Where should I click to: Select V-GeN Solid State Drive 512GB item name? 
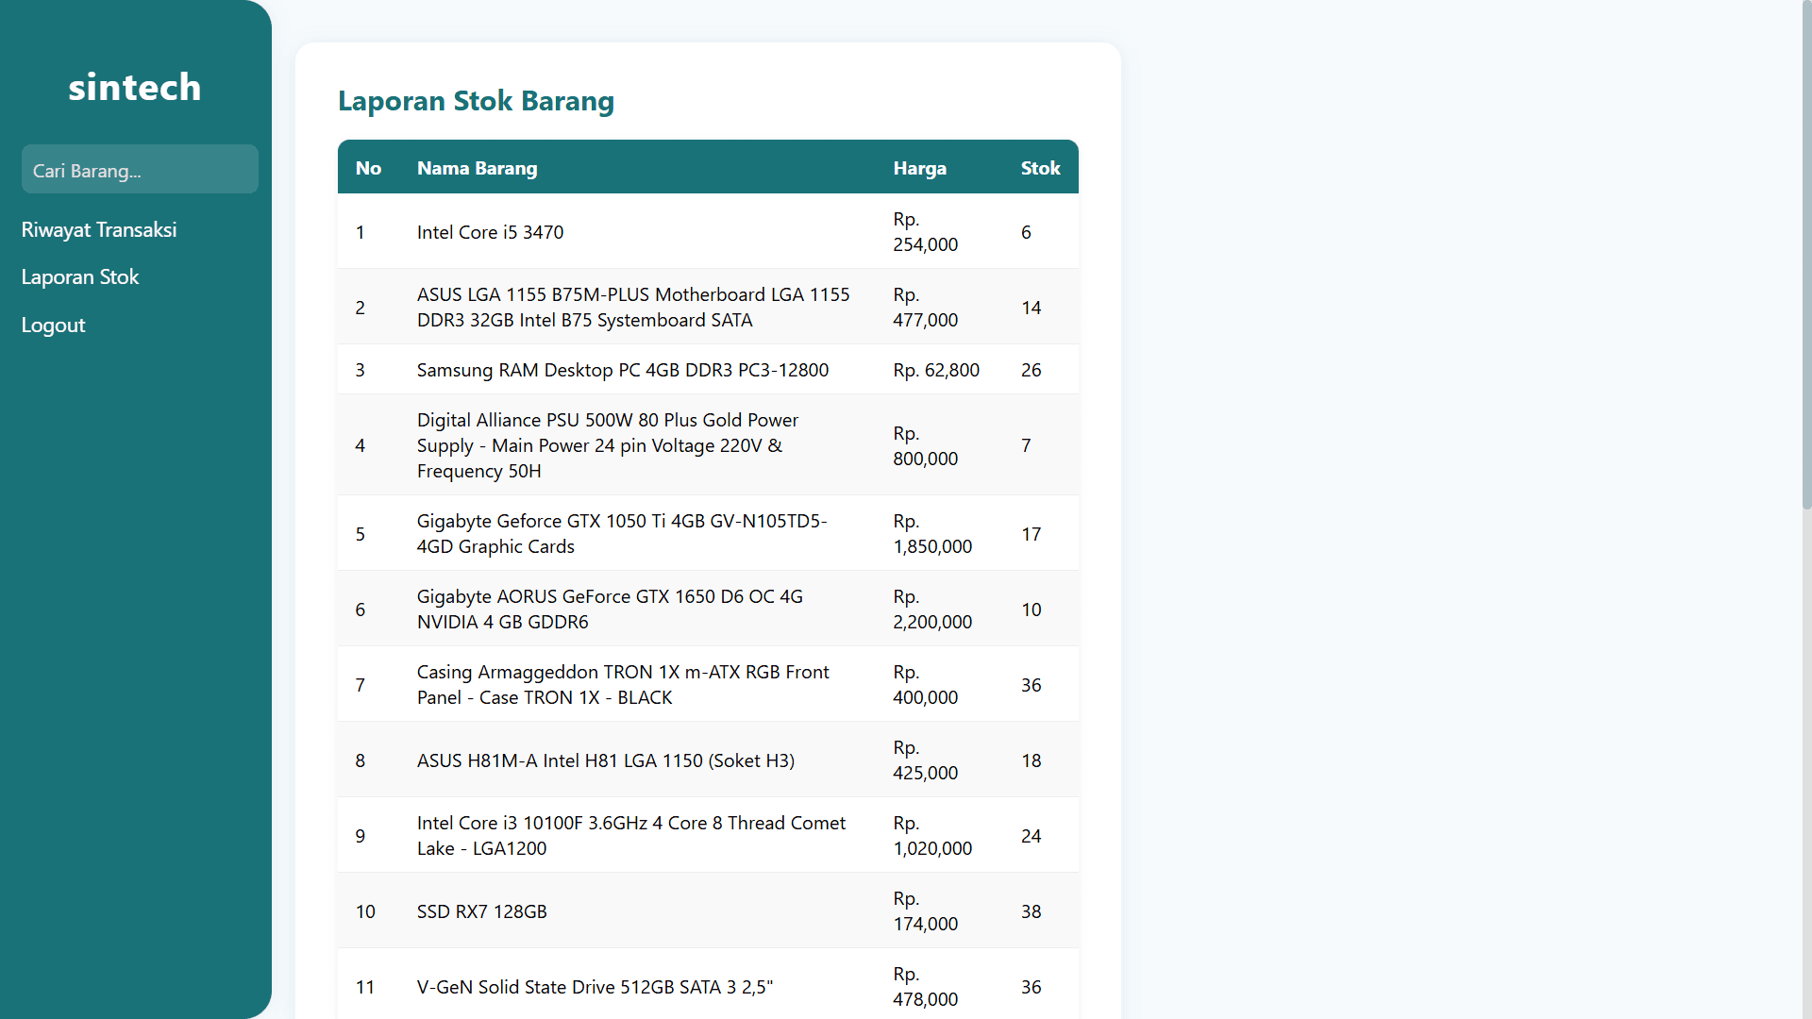pyautogui.click(x=595, y=987)
